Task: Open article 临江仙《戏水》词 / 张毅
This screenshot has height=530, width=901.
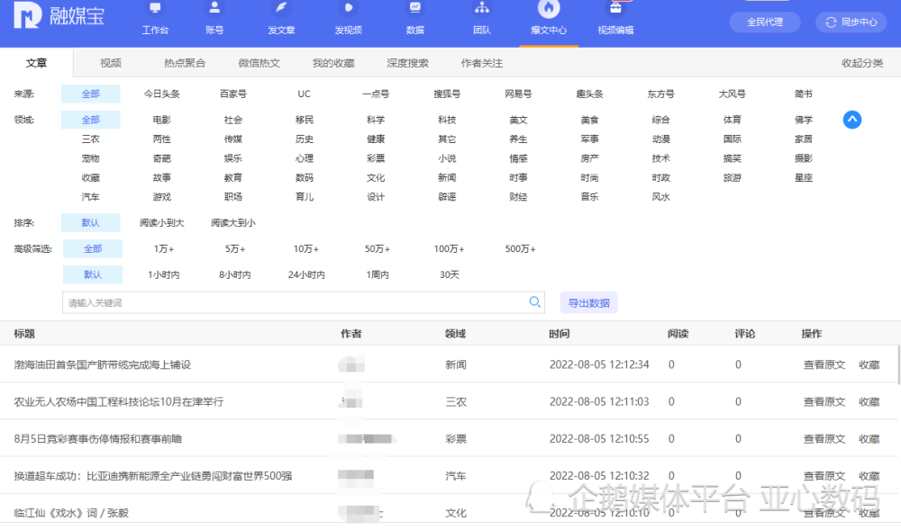Action: pyautogui.click(x=71, y=513)
